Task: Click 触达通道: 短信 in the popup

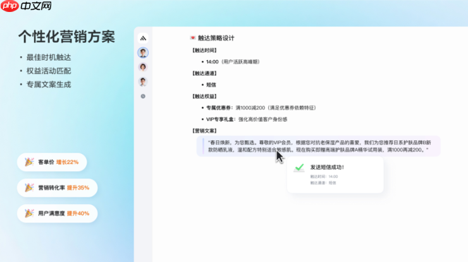Action: coord(323,183)
